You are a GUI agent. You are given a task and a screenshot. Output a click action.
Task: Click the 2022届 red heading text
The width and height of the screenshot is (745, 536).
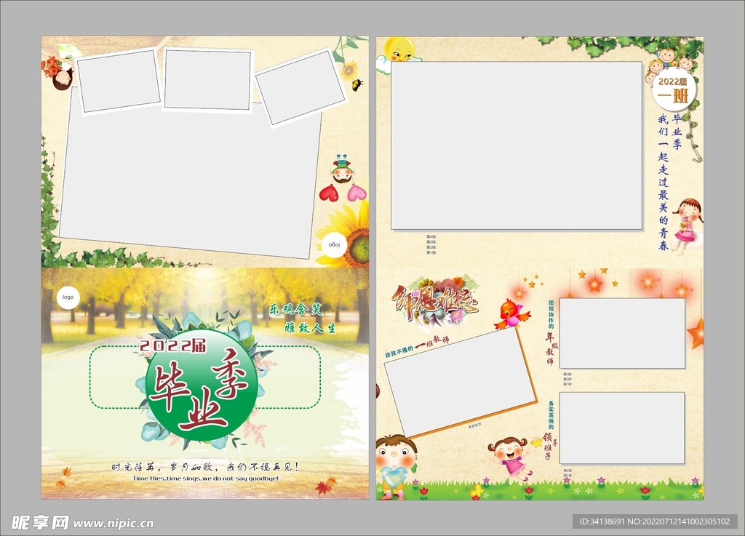[173, 345]
